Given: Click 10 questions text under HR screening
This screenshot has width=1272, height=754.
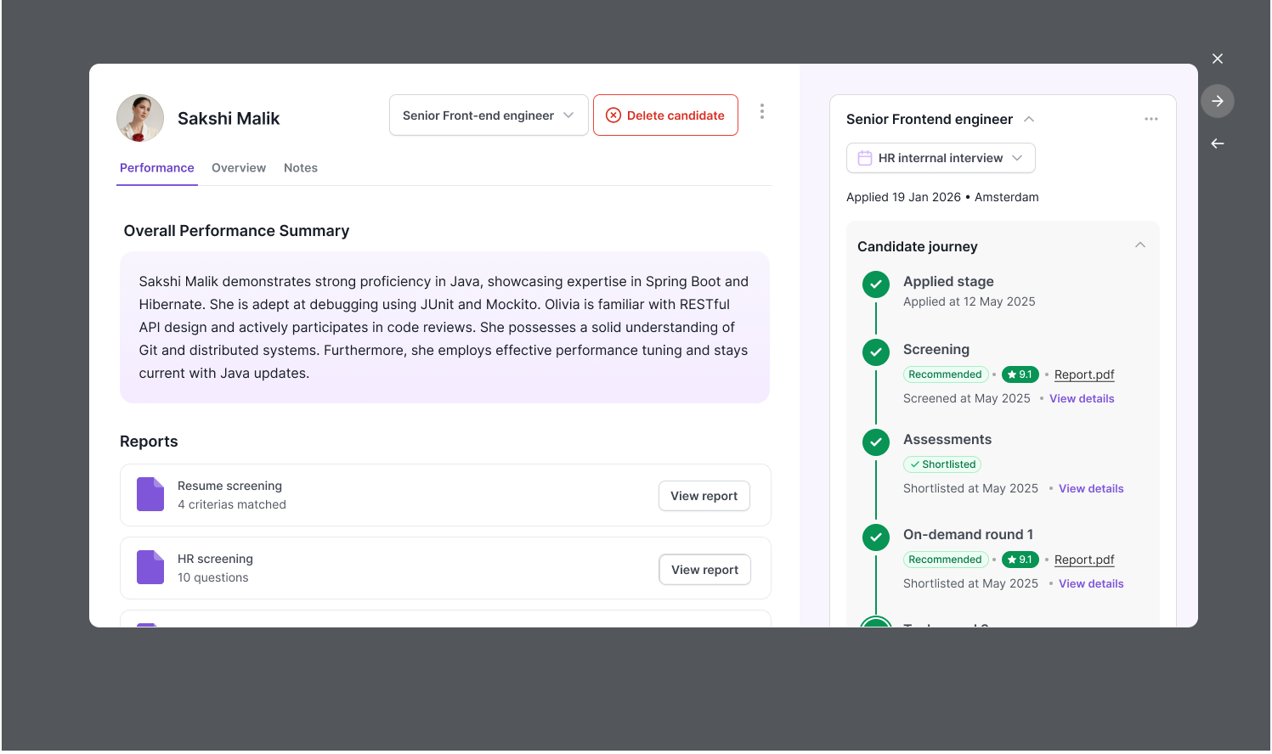Looking at the screenshot, I should 213,577.
